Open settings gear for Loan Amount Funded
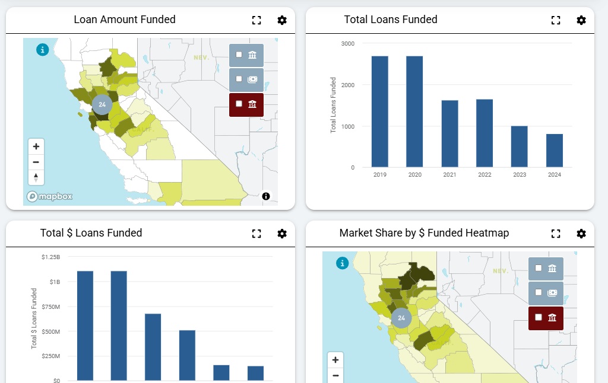 tap(282, 20)
